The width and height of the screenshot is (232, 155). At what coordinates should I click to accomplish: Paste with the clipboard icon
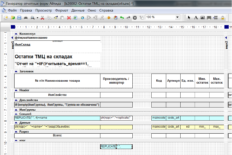click(62, 18)
